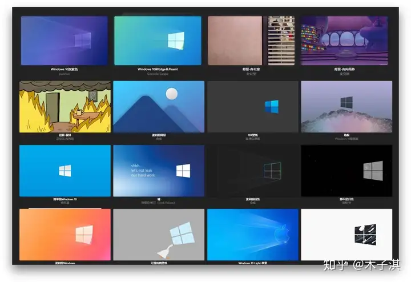Choose the black wallpaper with moon-textured Windows logo
Screen dimensions: 411x282
pyautogui.click(x=346, y=171)
